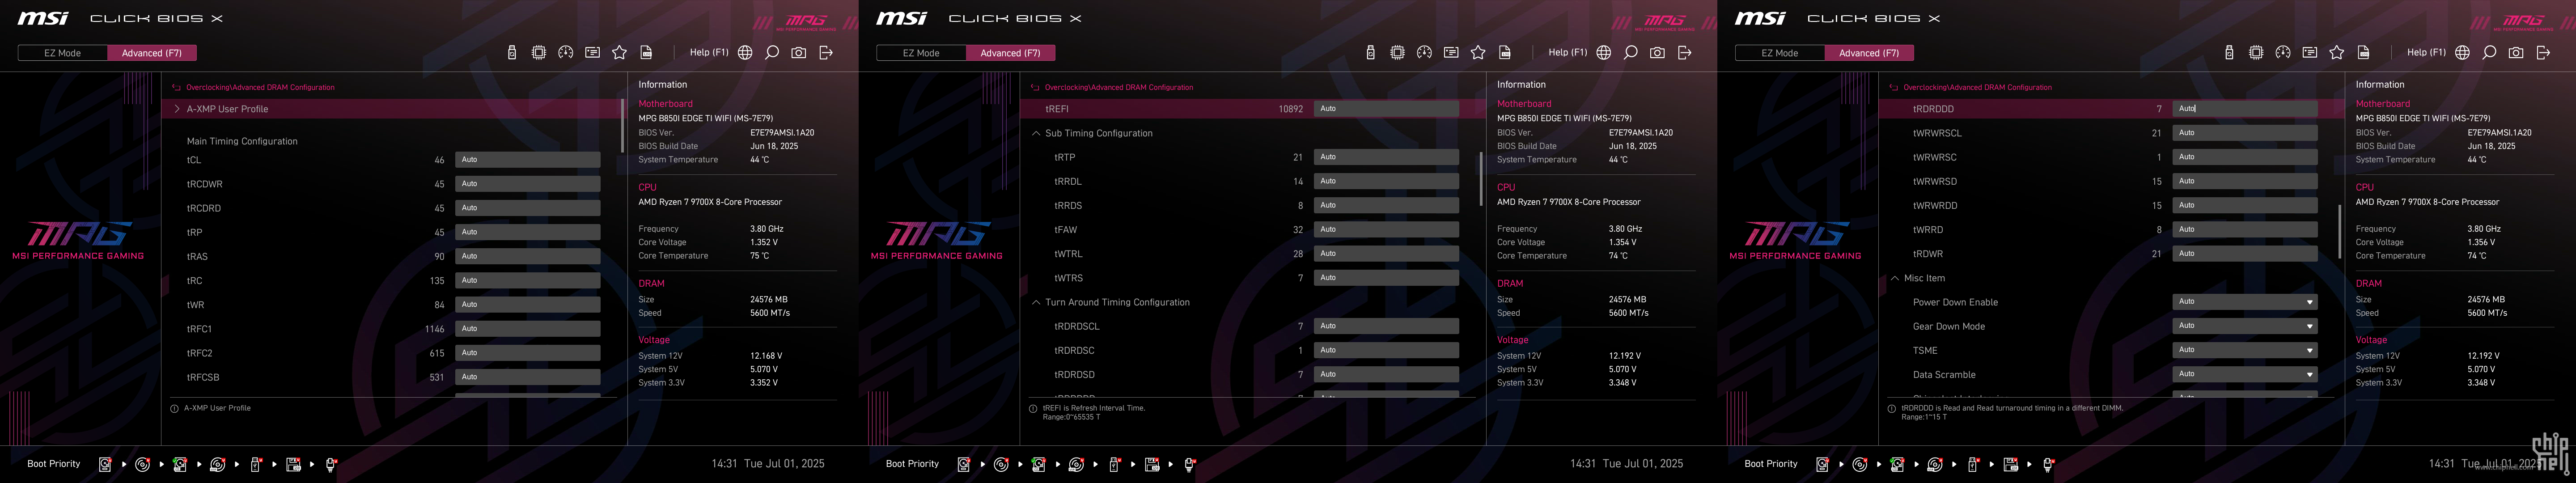Click Help (F1) in right screen
The height and width of the screenshot is (483, 2576).
(x=2427, y=53)
